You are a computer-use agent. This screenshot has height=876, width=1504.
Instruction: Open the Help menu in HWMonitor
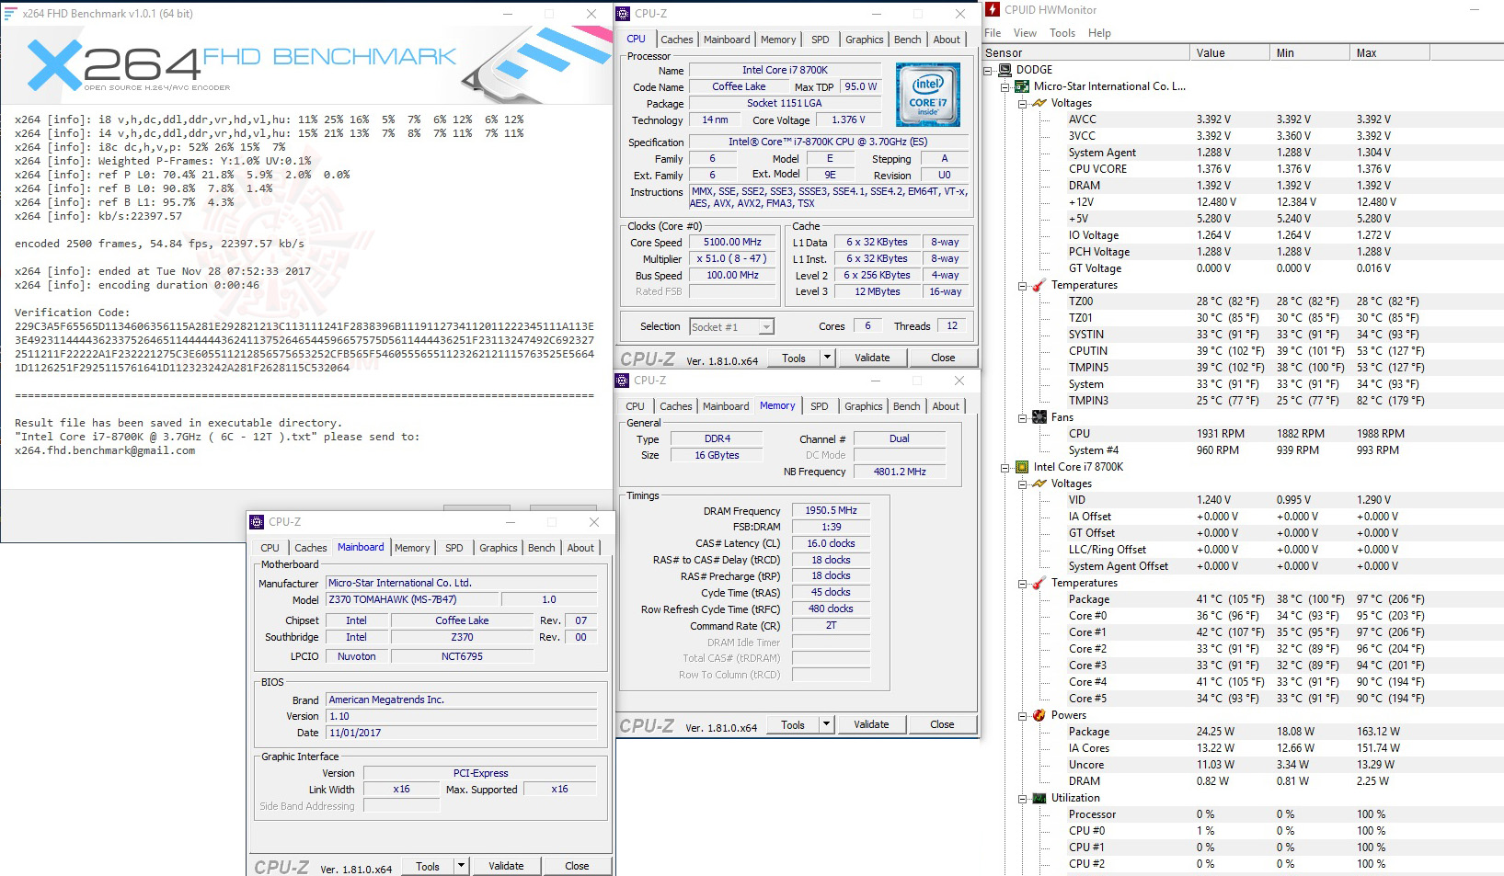pyautogui.click(x=1099, y=33)
